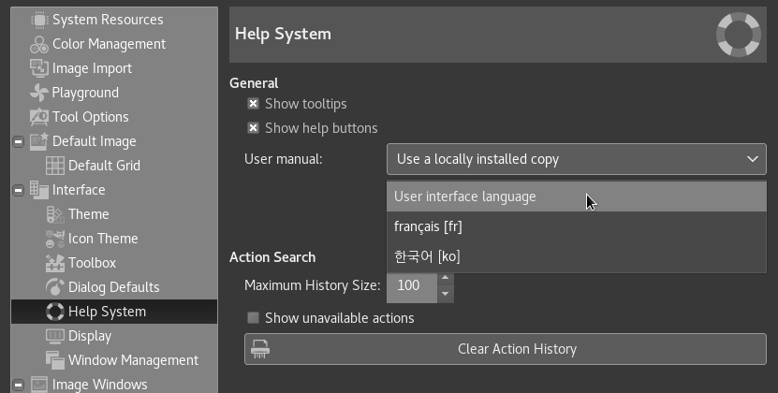Choose 한국어 [ko] language option

(427, 256)
